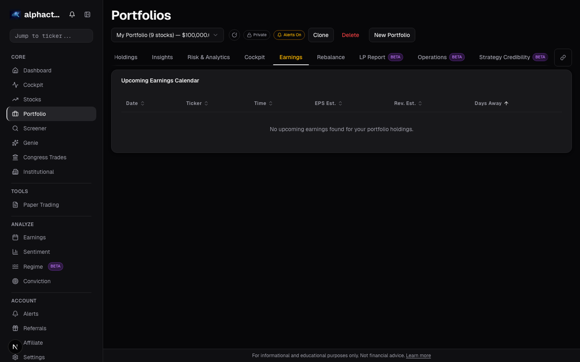This screenshot has width=580, height=362.
Task: Toggle portfolio privacy via the Private button
Action: pos(257,35)
